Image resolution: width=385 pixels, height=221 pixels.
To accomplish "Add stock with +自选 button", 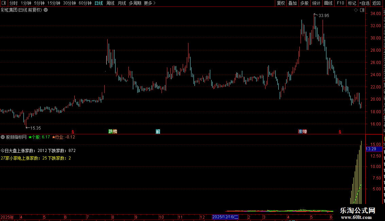I will click(x=364, y=3).
